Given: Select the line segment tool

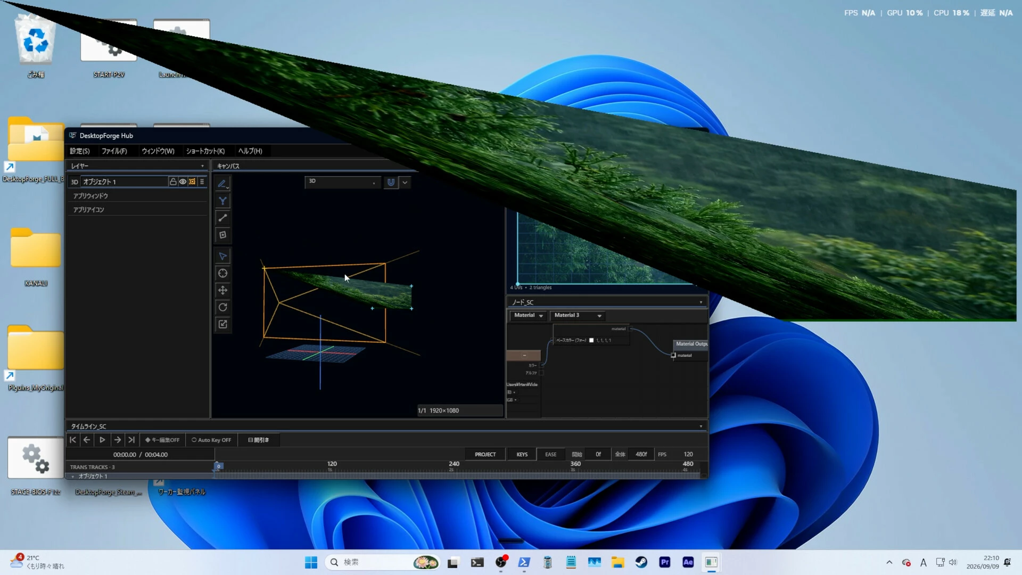Looking at the screenshot, I should 222,218.
